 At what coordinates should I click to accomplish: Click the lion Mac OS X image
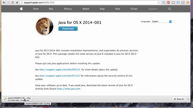coord(44,26)
